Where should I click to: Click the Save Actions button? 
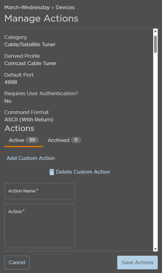click(x=137, y=262)
